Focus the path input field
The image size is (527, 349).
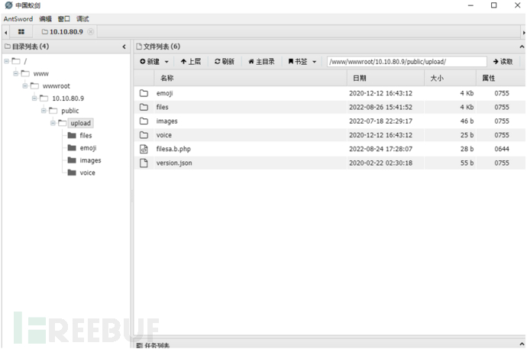(406, 62)
